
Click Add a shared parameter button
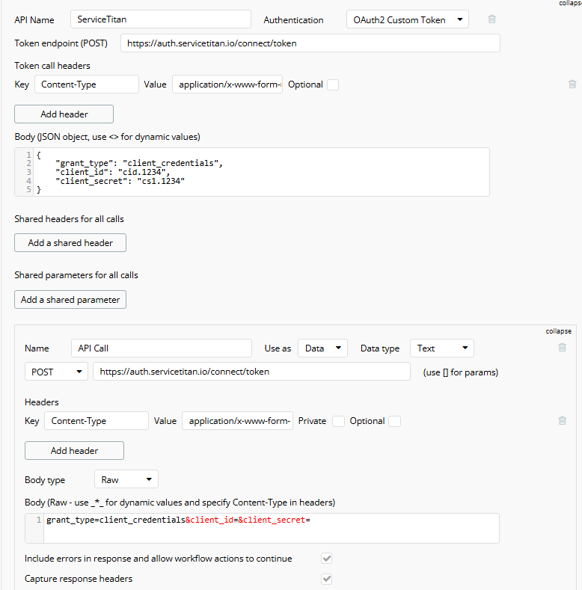point(70,300)
